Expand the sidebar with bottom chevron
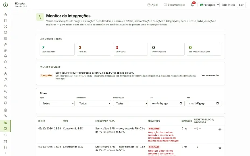The image size is (250, 156). [5, 153]
